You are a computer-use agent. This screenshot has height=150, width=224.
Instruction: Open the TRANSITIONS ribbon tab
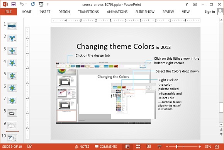(x=88, y=12)
